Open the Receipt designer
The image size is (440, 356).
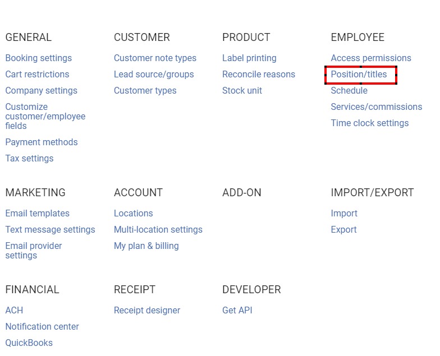[147, 311]
